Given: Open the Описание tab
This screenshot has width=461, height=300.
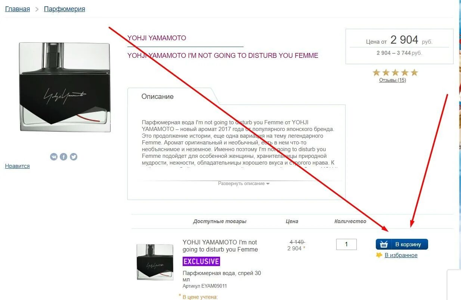Looking at the screenshot, I should pos(158,96).
